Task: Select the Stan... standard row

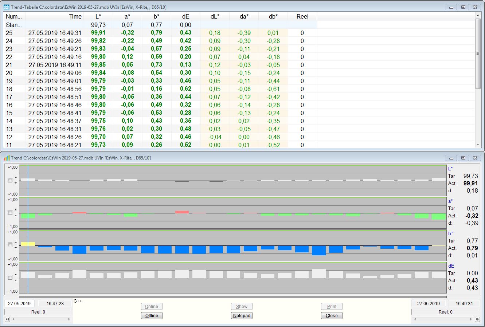Action: (160, 25)
